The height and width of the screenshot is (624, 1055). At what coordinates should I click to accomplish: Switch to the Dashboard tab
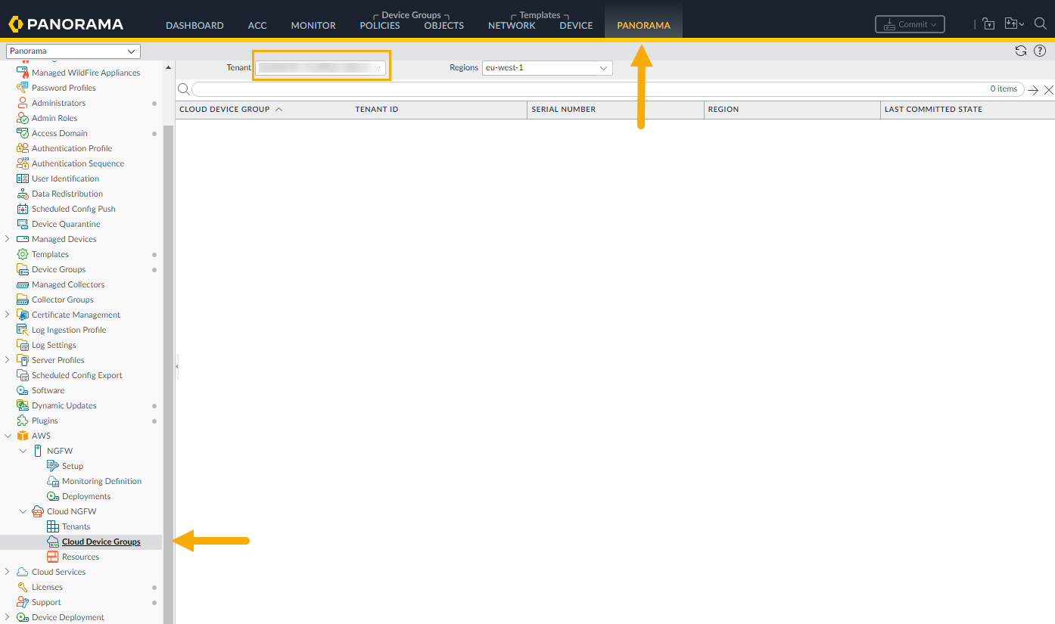pos(195,26)
